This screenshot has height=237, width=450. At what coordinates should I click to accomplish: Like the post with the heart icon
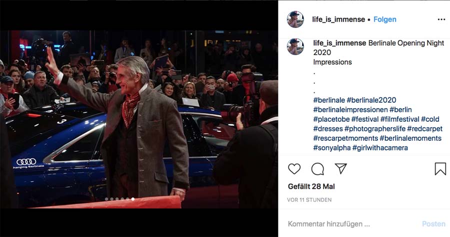pyautogui.click(x=294, y=169)
